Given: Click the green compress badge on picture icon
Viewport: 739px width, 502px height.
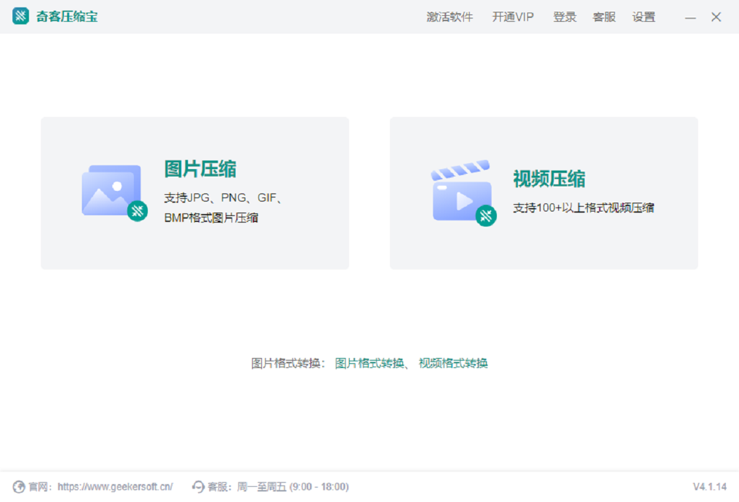Looking at the screenshot, I should pyautogui.click(x=137, y=211).
